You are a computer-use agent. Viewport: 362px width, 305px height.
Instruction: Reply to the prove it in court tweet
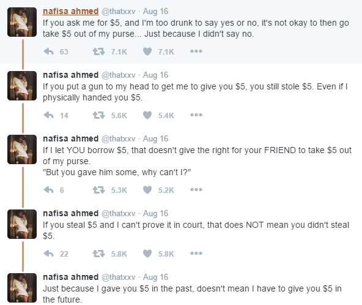click(x=49, y=254)
